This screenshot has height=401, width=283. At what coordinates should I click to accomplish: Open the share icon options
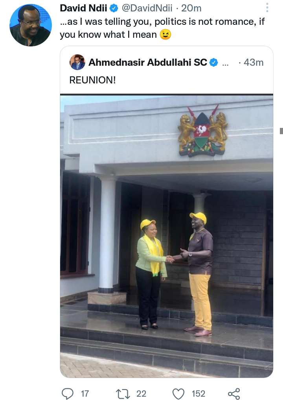pos(234,394)
